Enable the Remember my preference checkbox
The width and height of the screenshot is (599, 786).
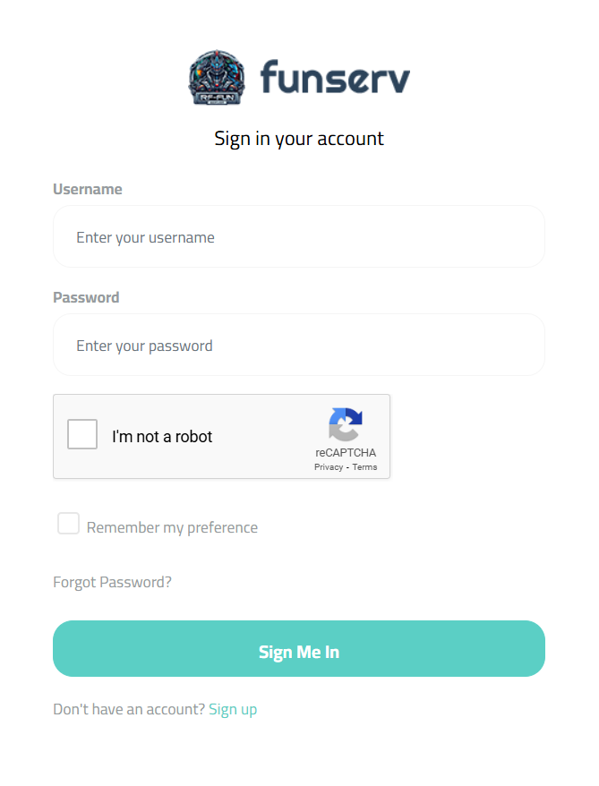tap(68, 524)
